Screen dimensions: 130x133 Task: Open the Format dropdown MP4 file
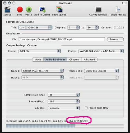[40, 51]
